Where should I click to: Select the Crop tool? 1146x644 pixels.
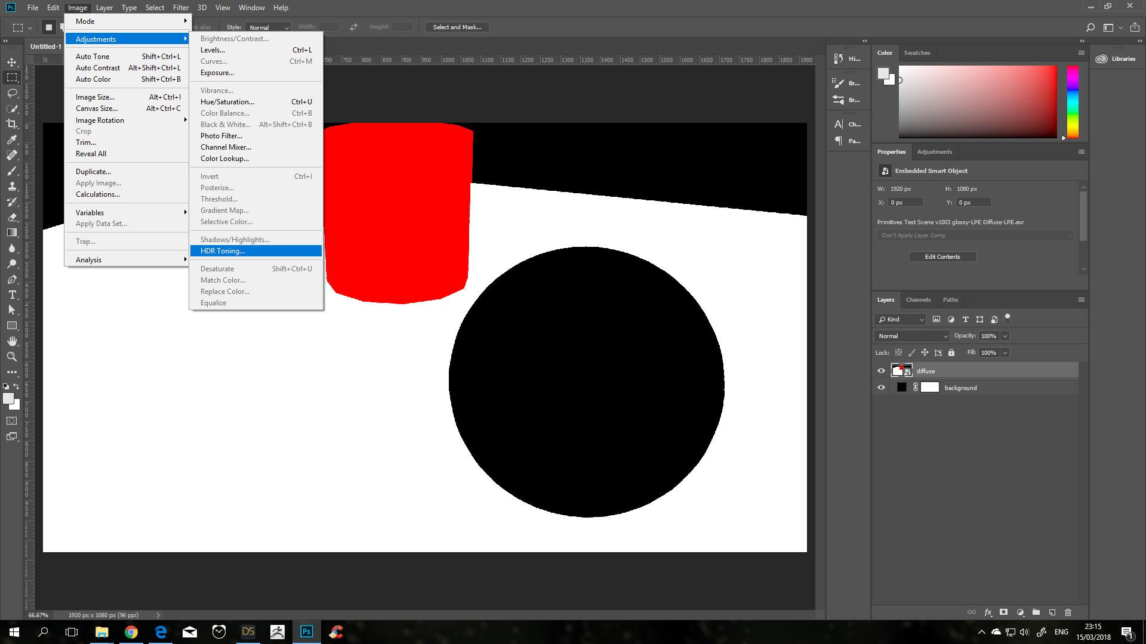[12, 124]
